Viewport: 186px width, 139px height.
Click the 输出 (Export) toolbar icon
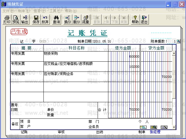tap(25, 19)
